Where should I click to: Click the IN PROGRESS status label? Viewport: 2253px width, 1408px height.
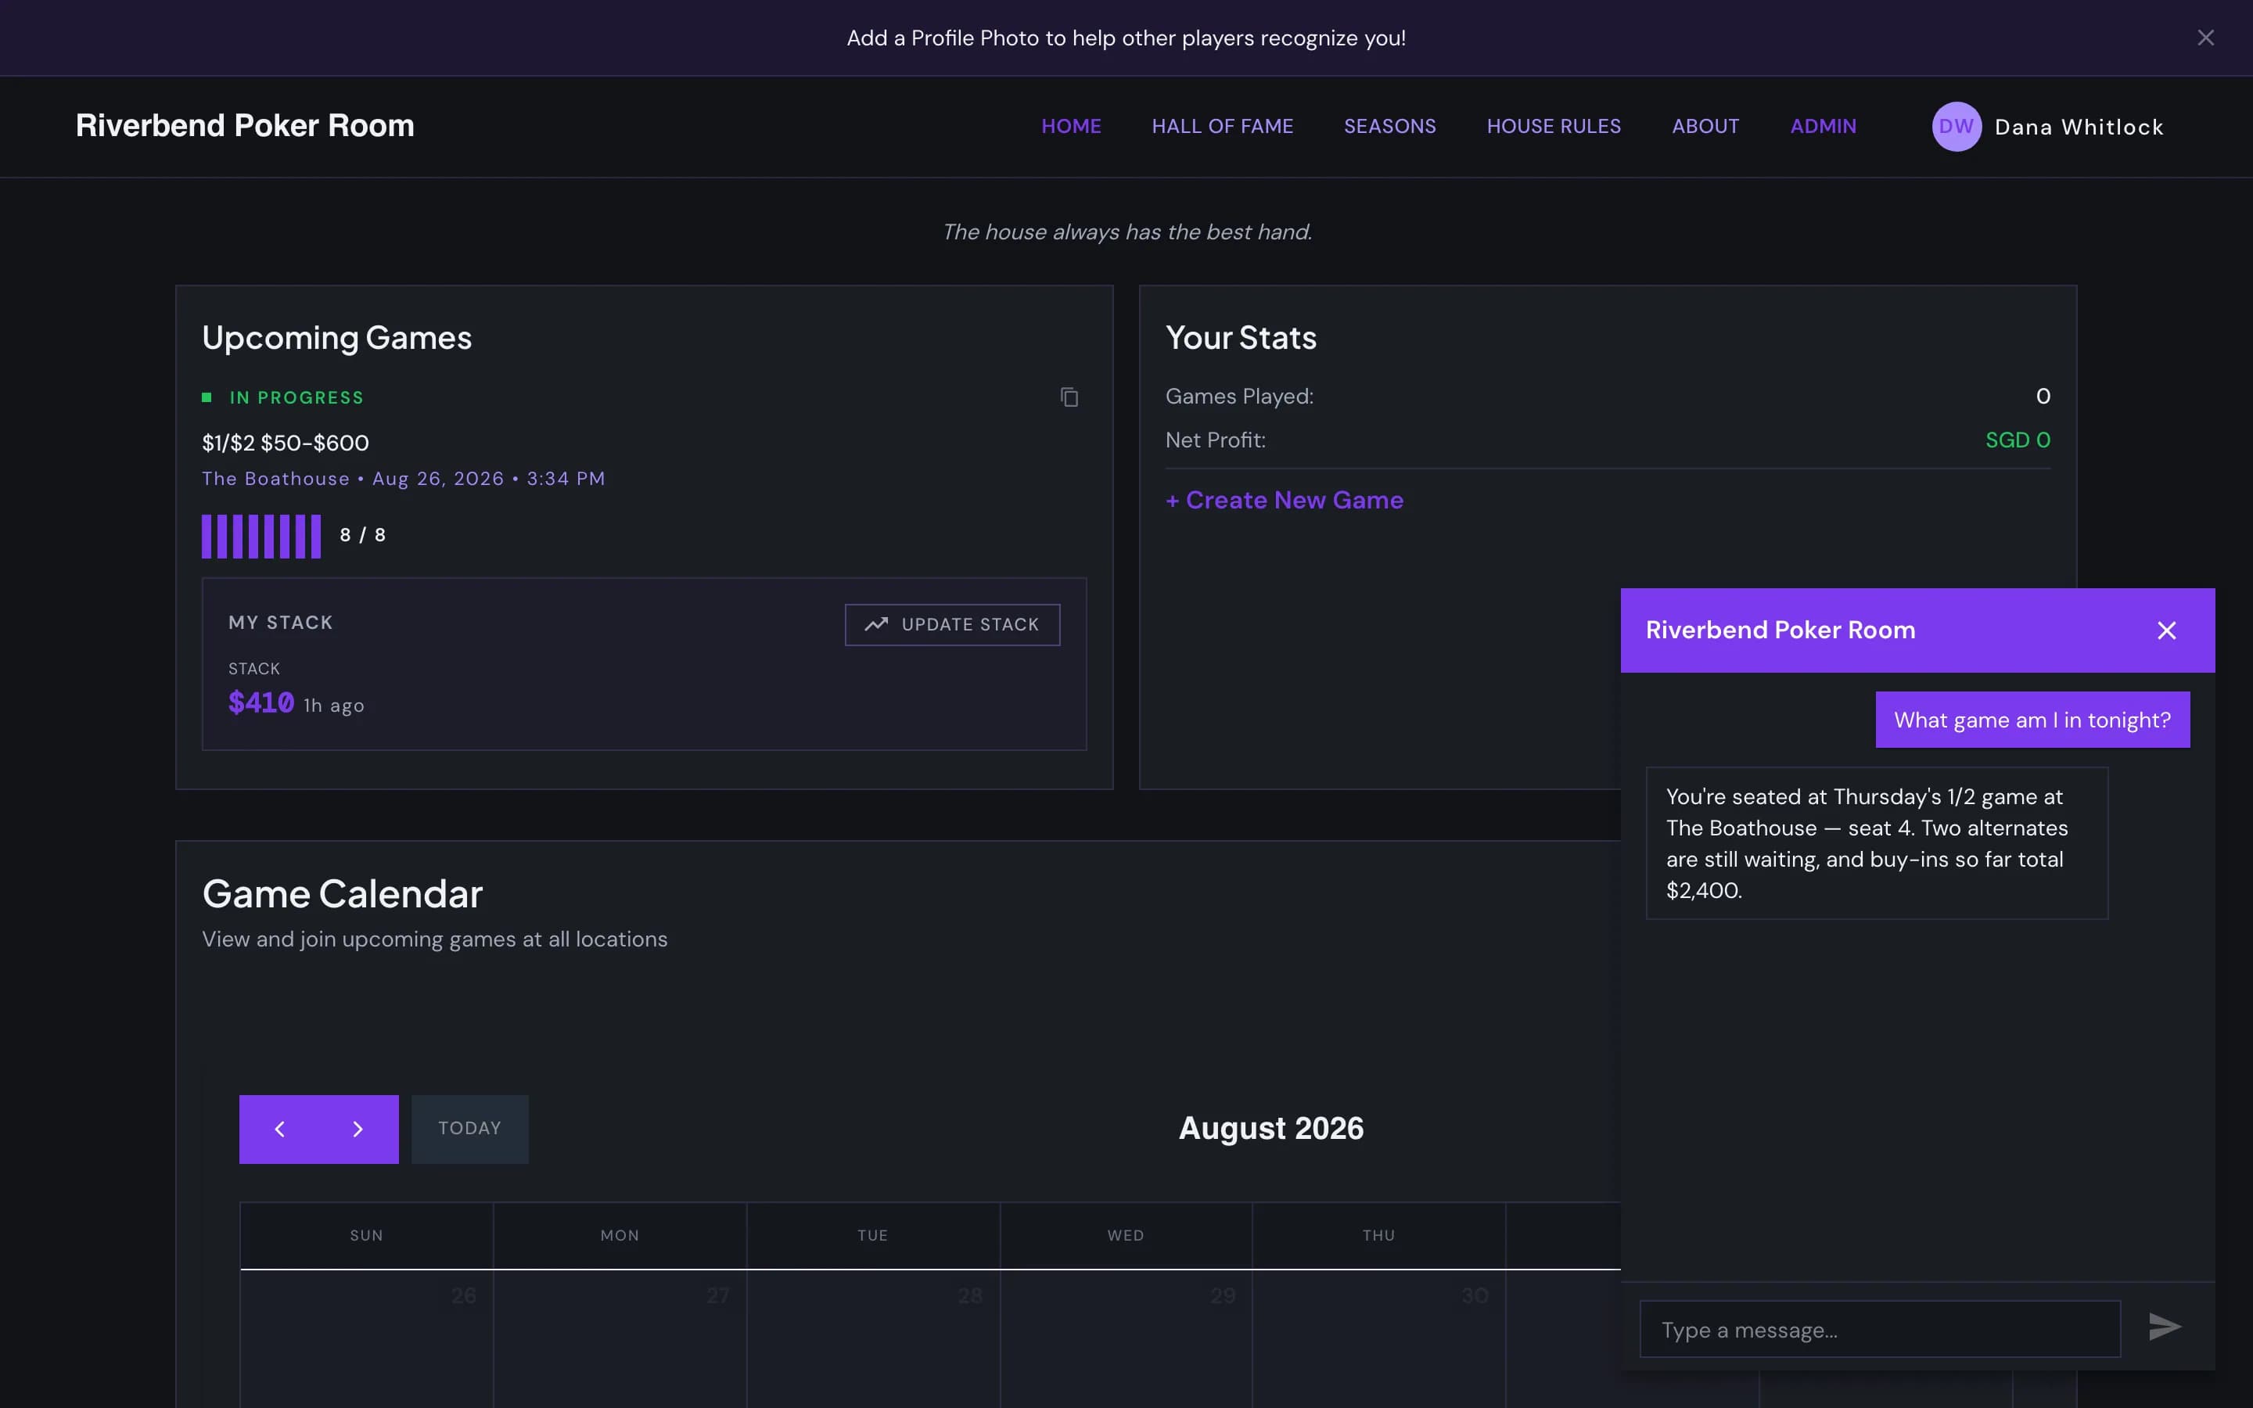(296, 397)
